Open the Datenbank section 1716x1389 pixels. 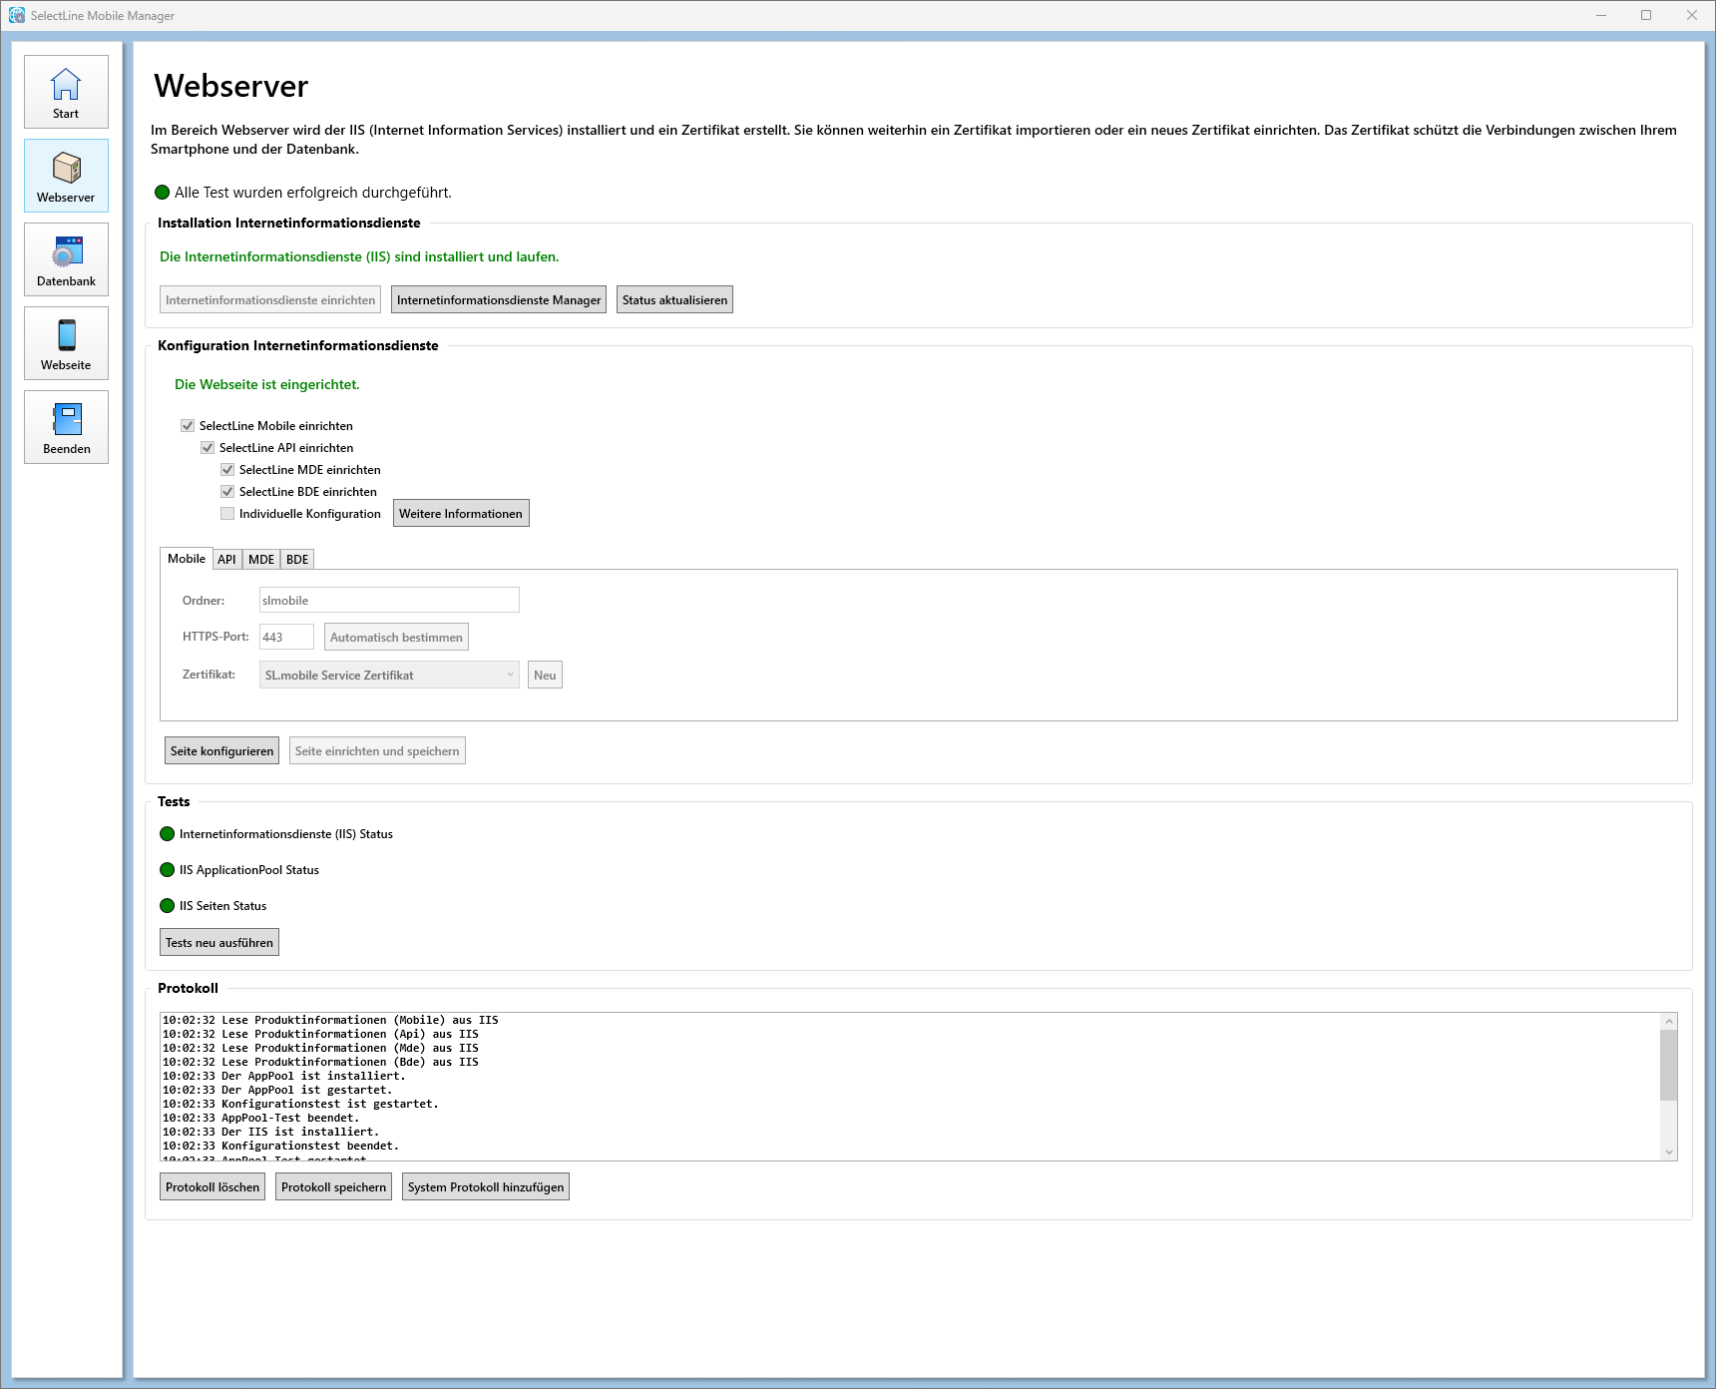66,259
